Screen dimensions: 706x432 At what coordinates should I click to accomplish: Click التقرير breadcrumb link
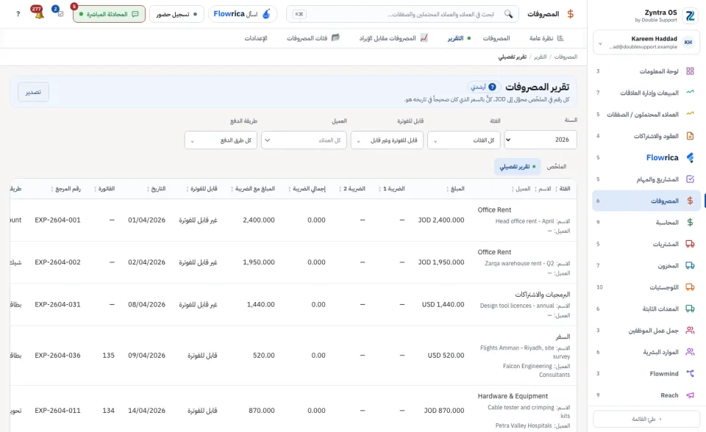tap(541, 57)
